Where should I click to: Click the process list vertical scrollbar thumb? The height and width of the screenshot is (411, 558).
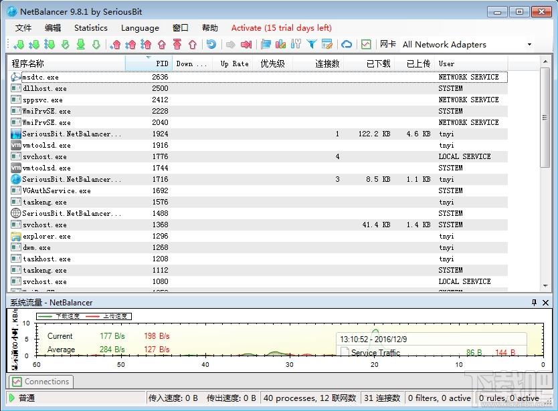click(545, 118)
